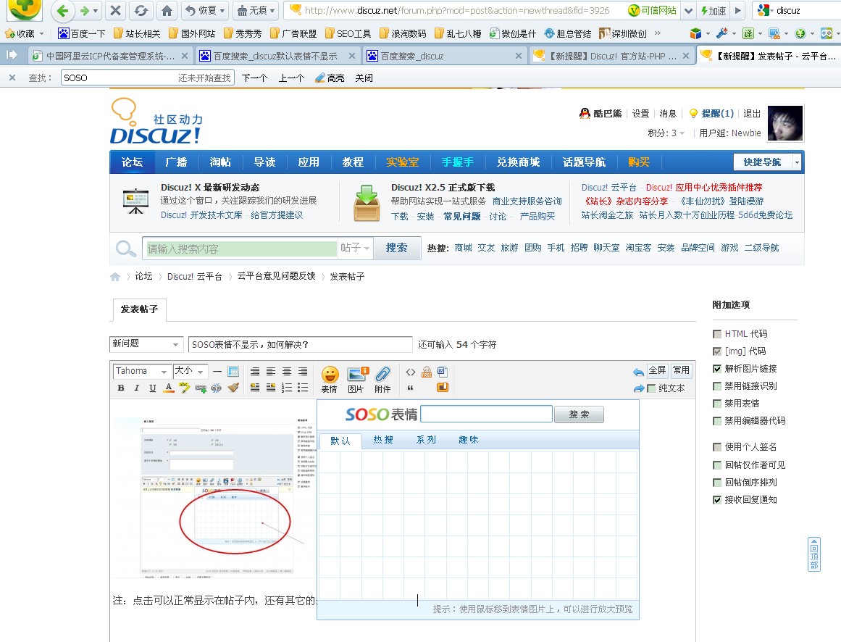
Task: Enable the 回帖仅作者可见 checkbox
Action: pos(717,465)
